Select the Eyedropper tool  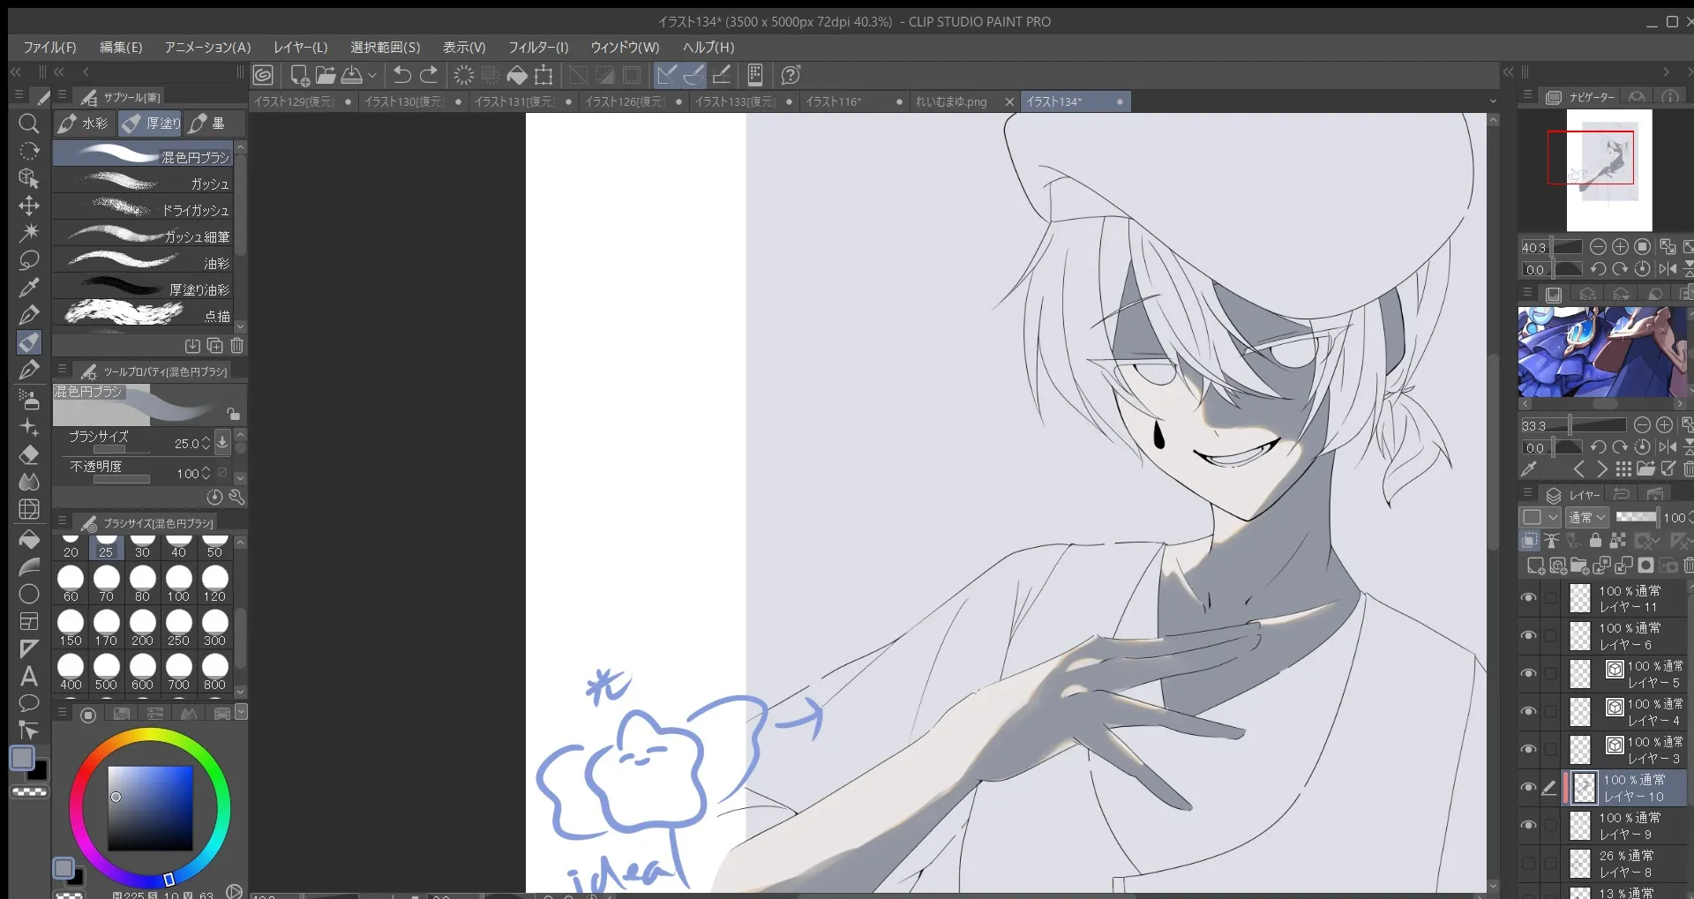point(28,288)
